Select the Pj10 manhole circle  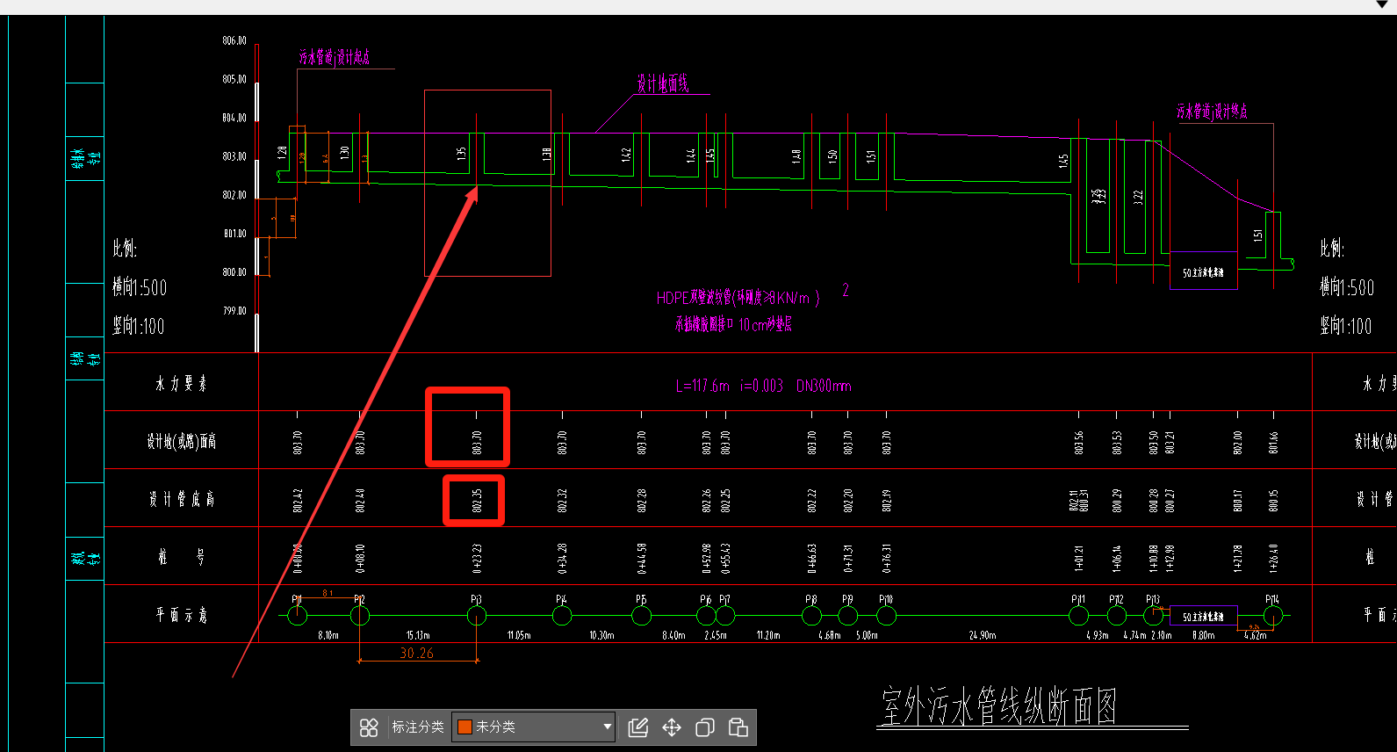point(887,615)
